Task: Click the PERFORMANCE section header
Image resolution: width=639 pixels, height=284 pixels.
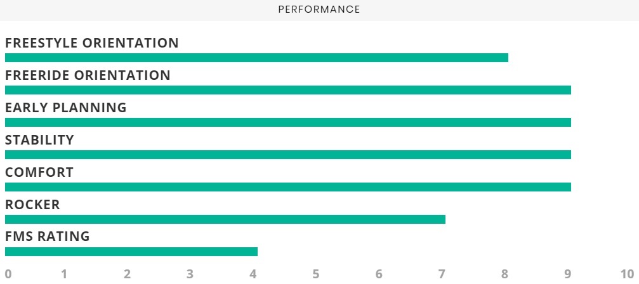Action: pyautogui.click(x=319, y=10)
